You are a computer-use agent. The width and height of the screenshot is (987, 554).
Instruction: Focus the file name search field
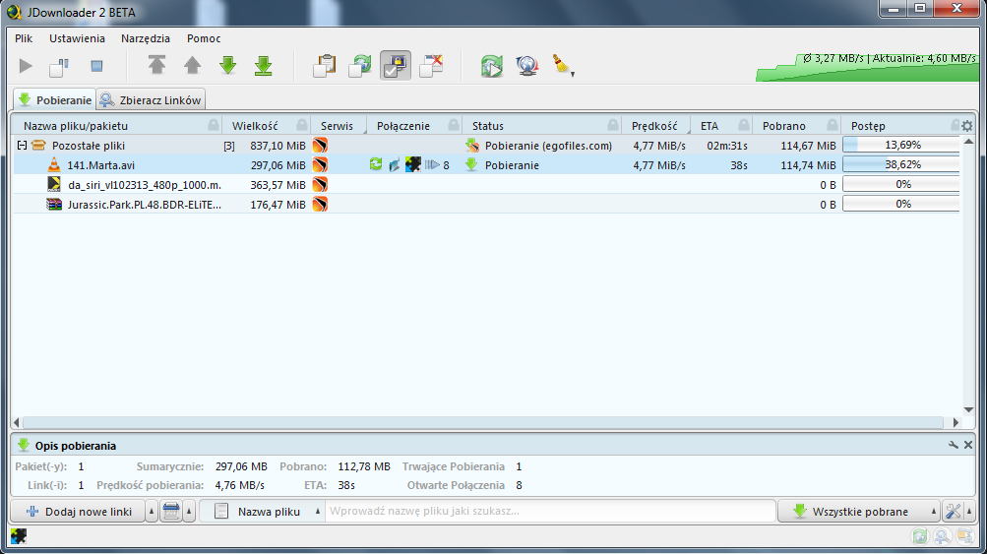(x=550, y=511)
